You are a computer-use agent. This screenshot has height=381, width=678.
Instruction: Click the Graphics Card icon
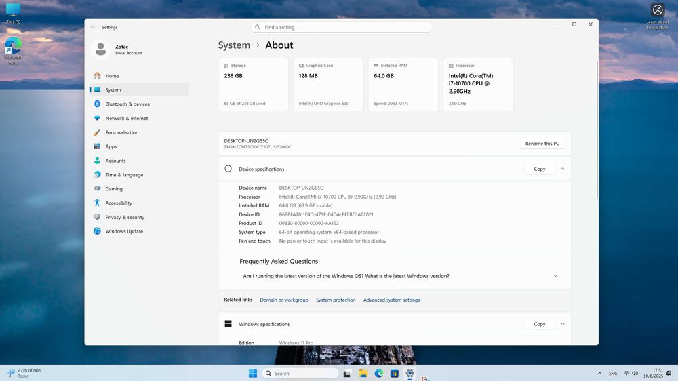301,66
